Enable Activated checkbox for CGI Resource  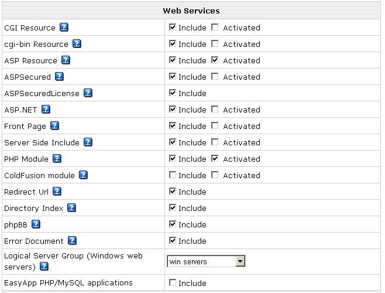[x=215, y=27]
